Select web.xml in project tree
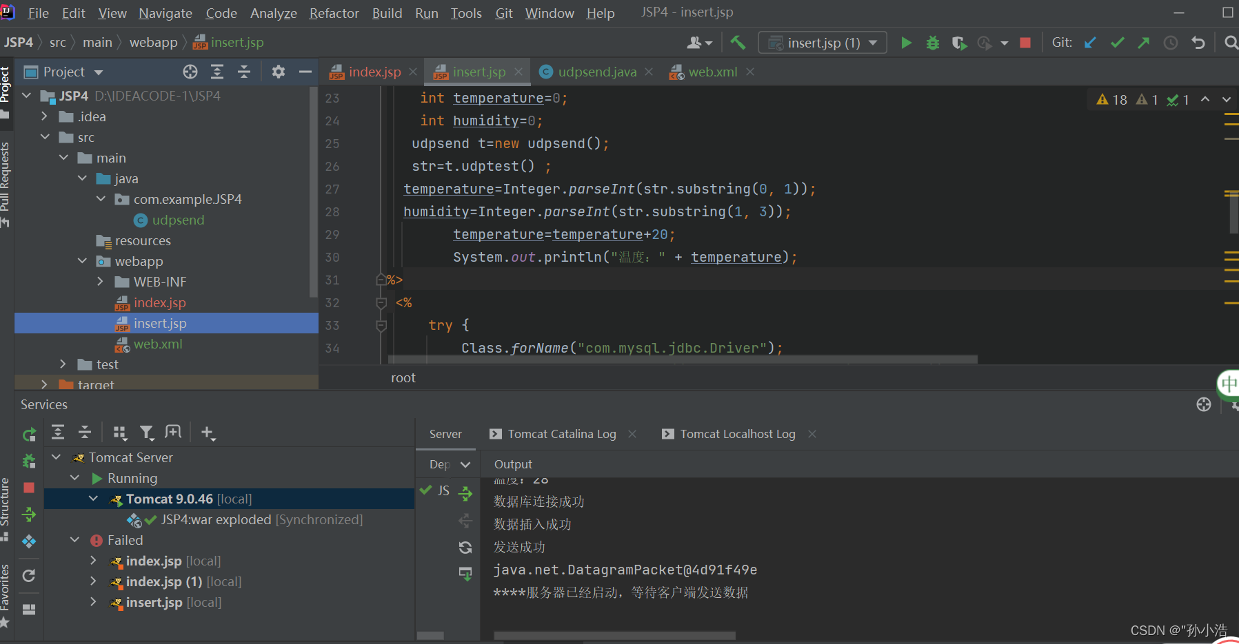Screen dimensions: 1239x644 click(x=158, y=344)
